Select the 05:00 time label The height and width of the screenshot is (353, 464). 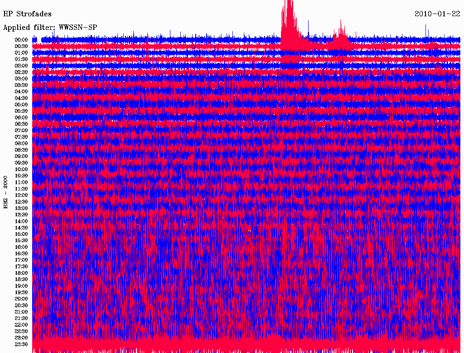pos(21,105)
